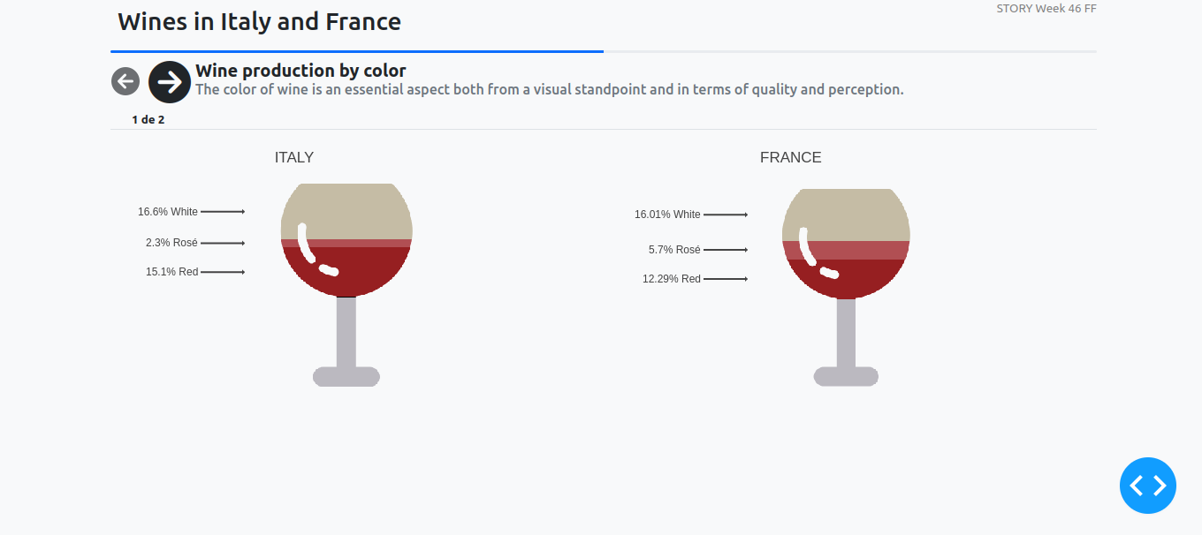This screenshot has width=1202, height=535.
Task: Click the previous slide left arrow
Action: pyautogui.click(x=126, y=82)
